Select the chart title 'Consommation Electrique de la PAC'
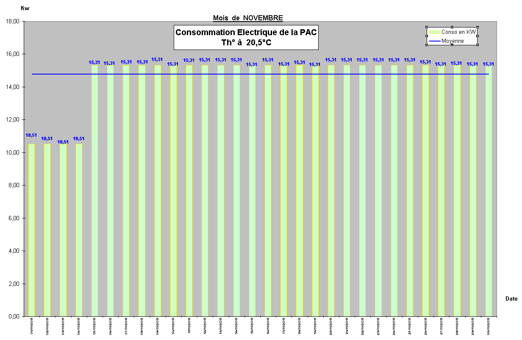The height and width of the screenshot is (340, 522). [246, 33]
